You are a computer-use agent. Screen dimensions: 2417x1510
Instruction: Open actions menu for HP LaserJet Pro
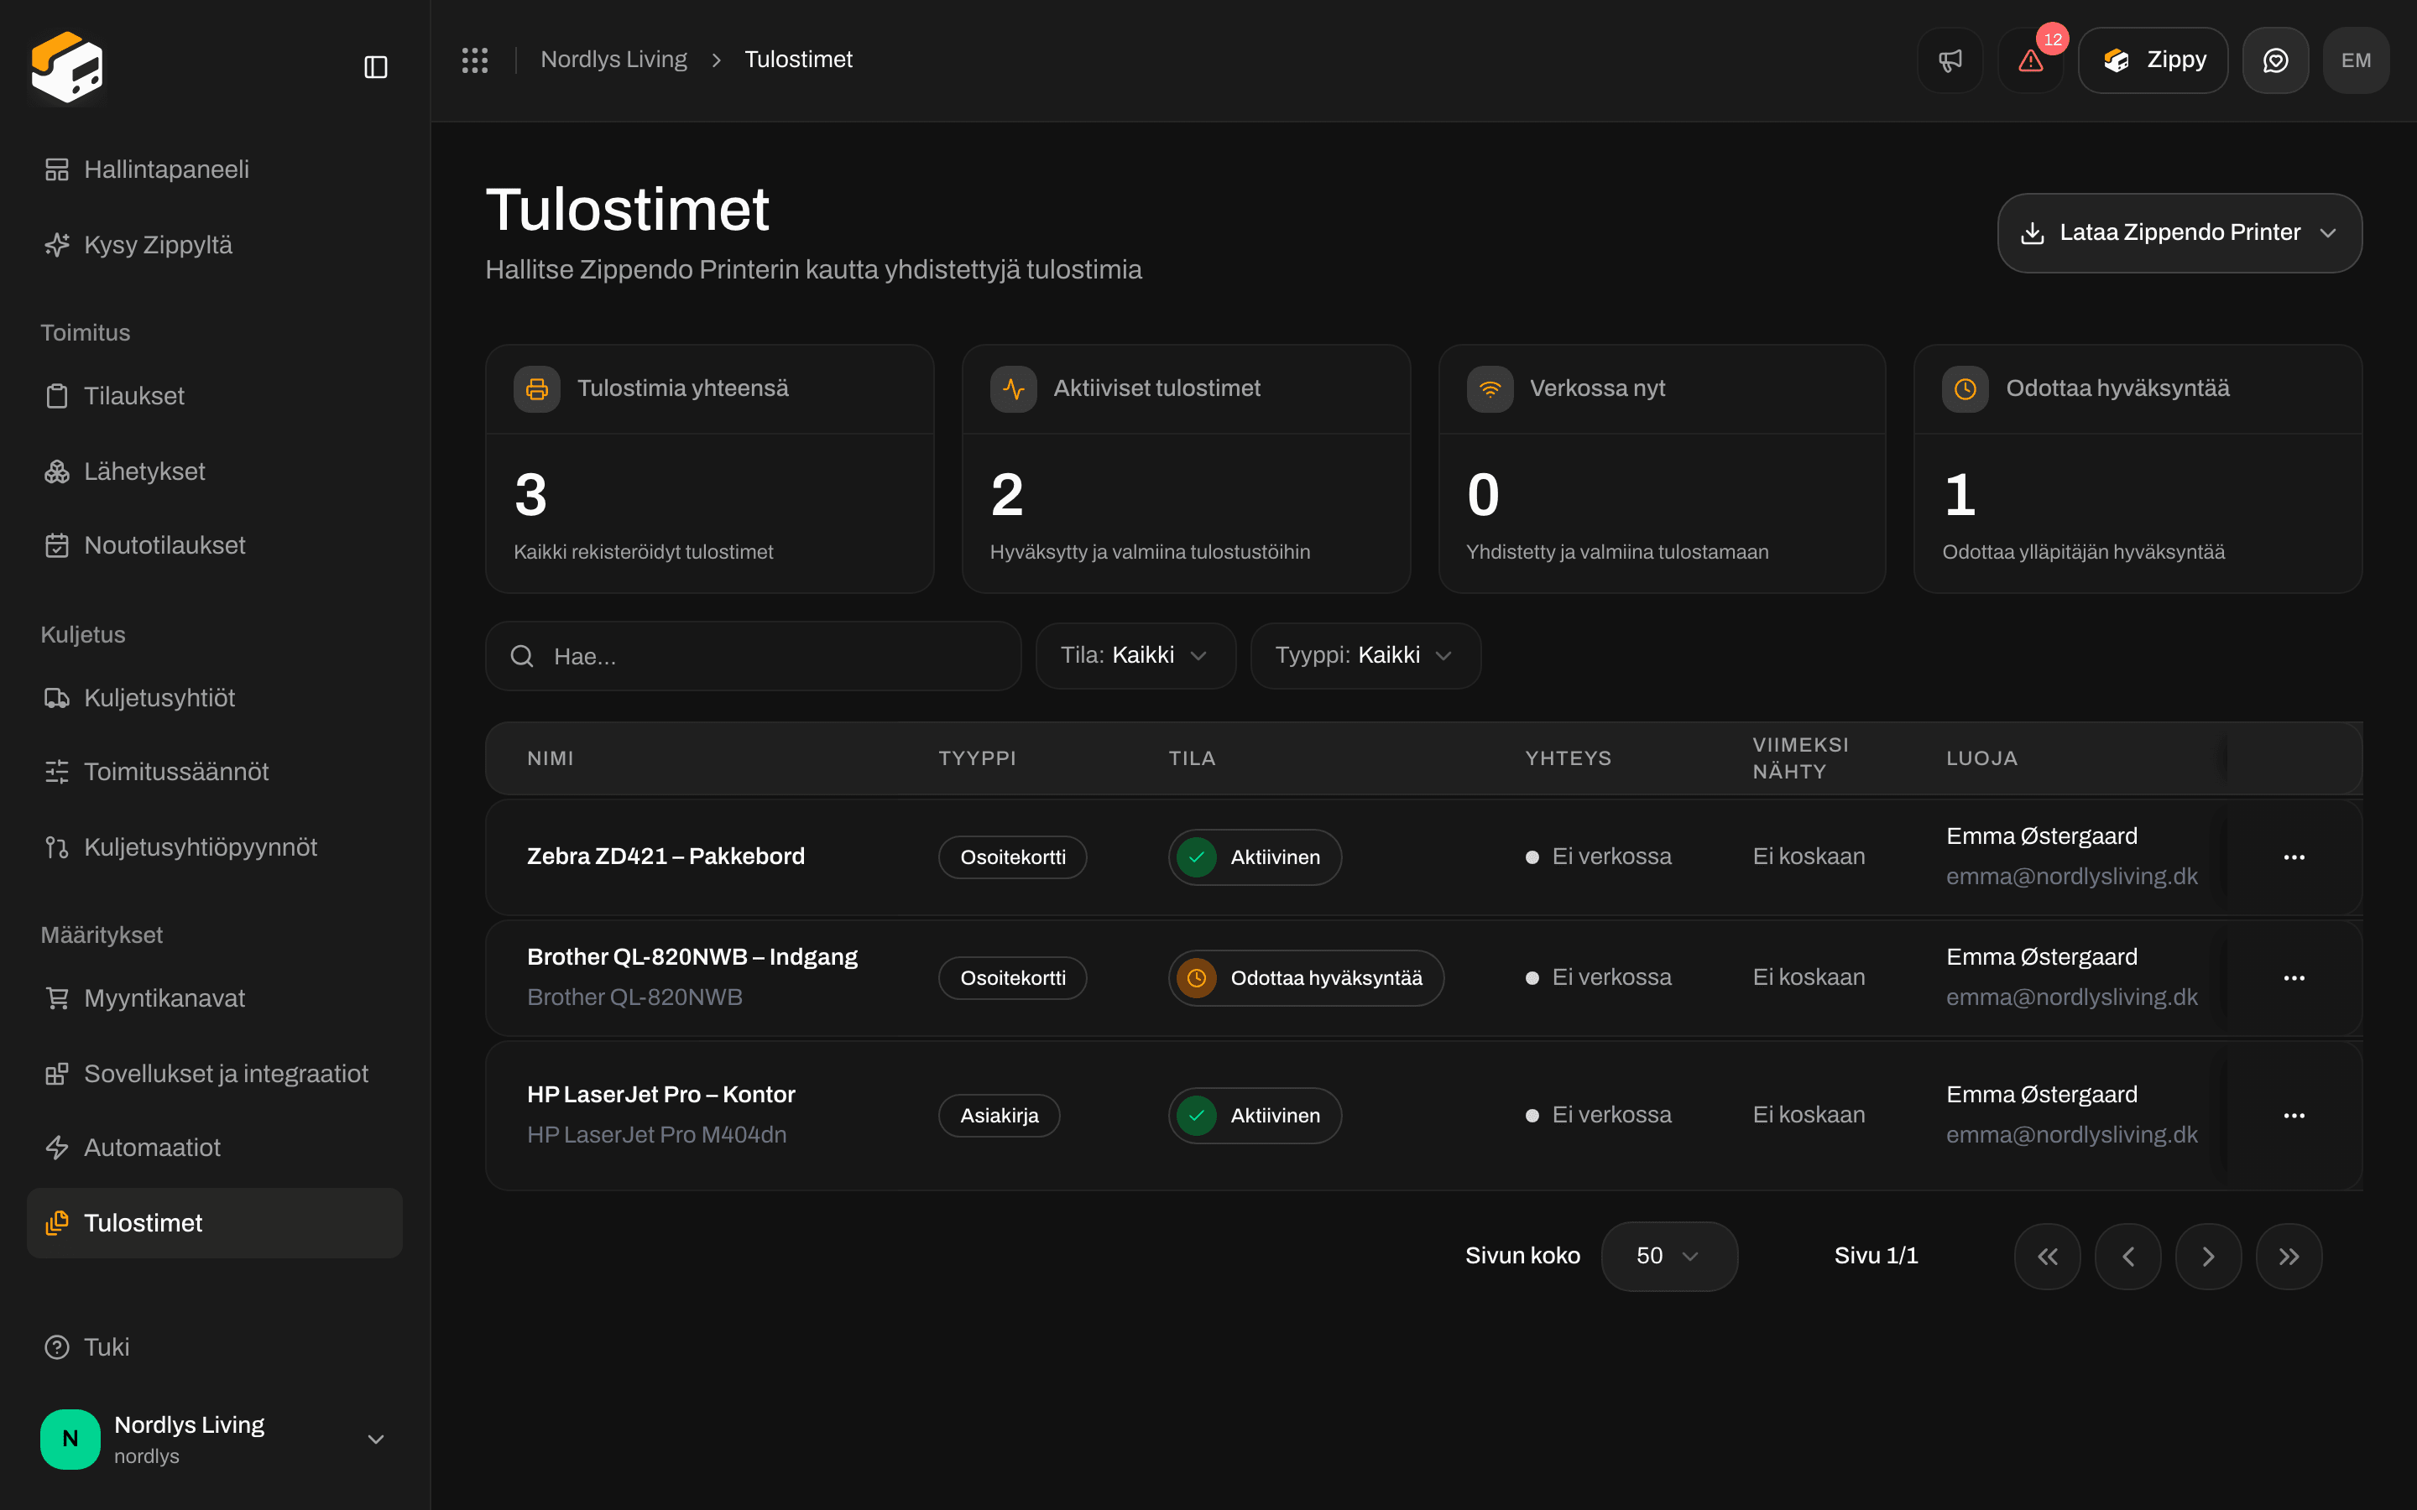[x=2294, y=1116]
